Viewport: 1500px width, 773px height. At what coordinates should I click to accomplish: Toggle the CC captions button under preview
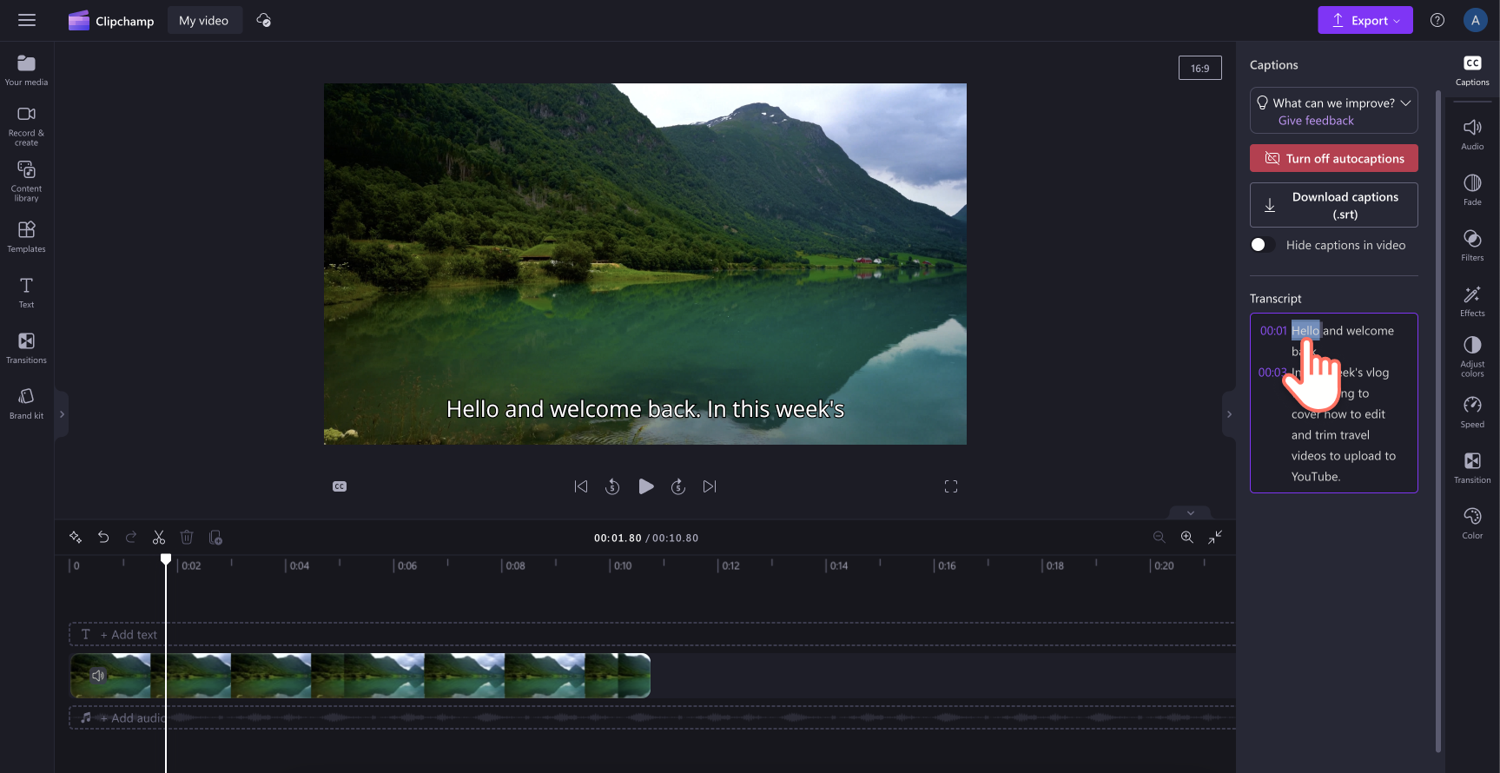tap(340, 486)
